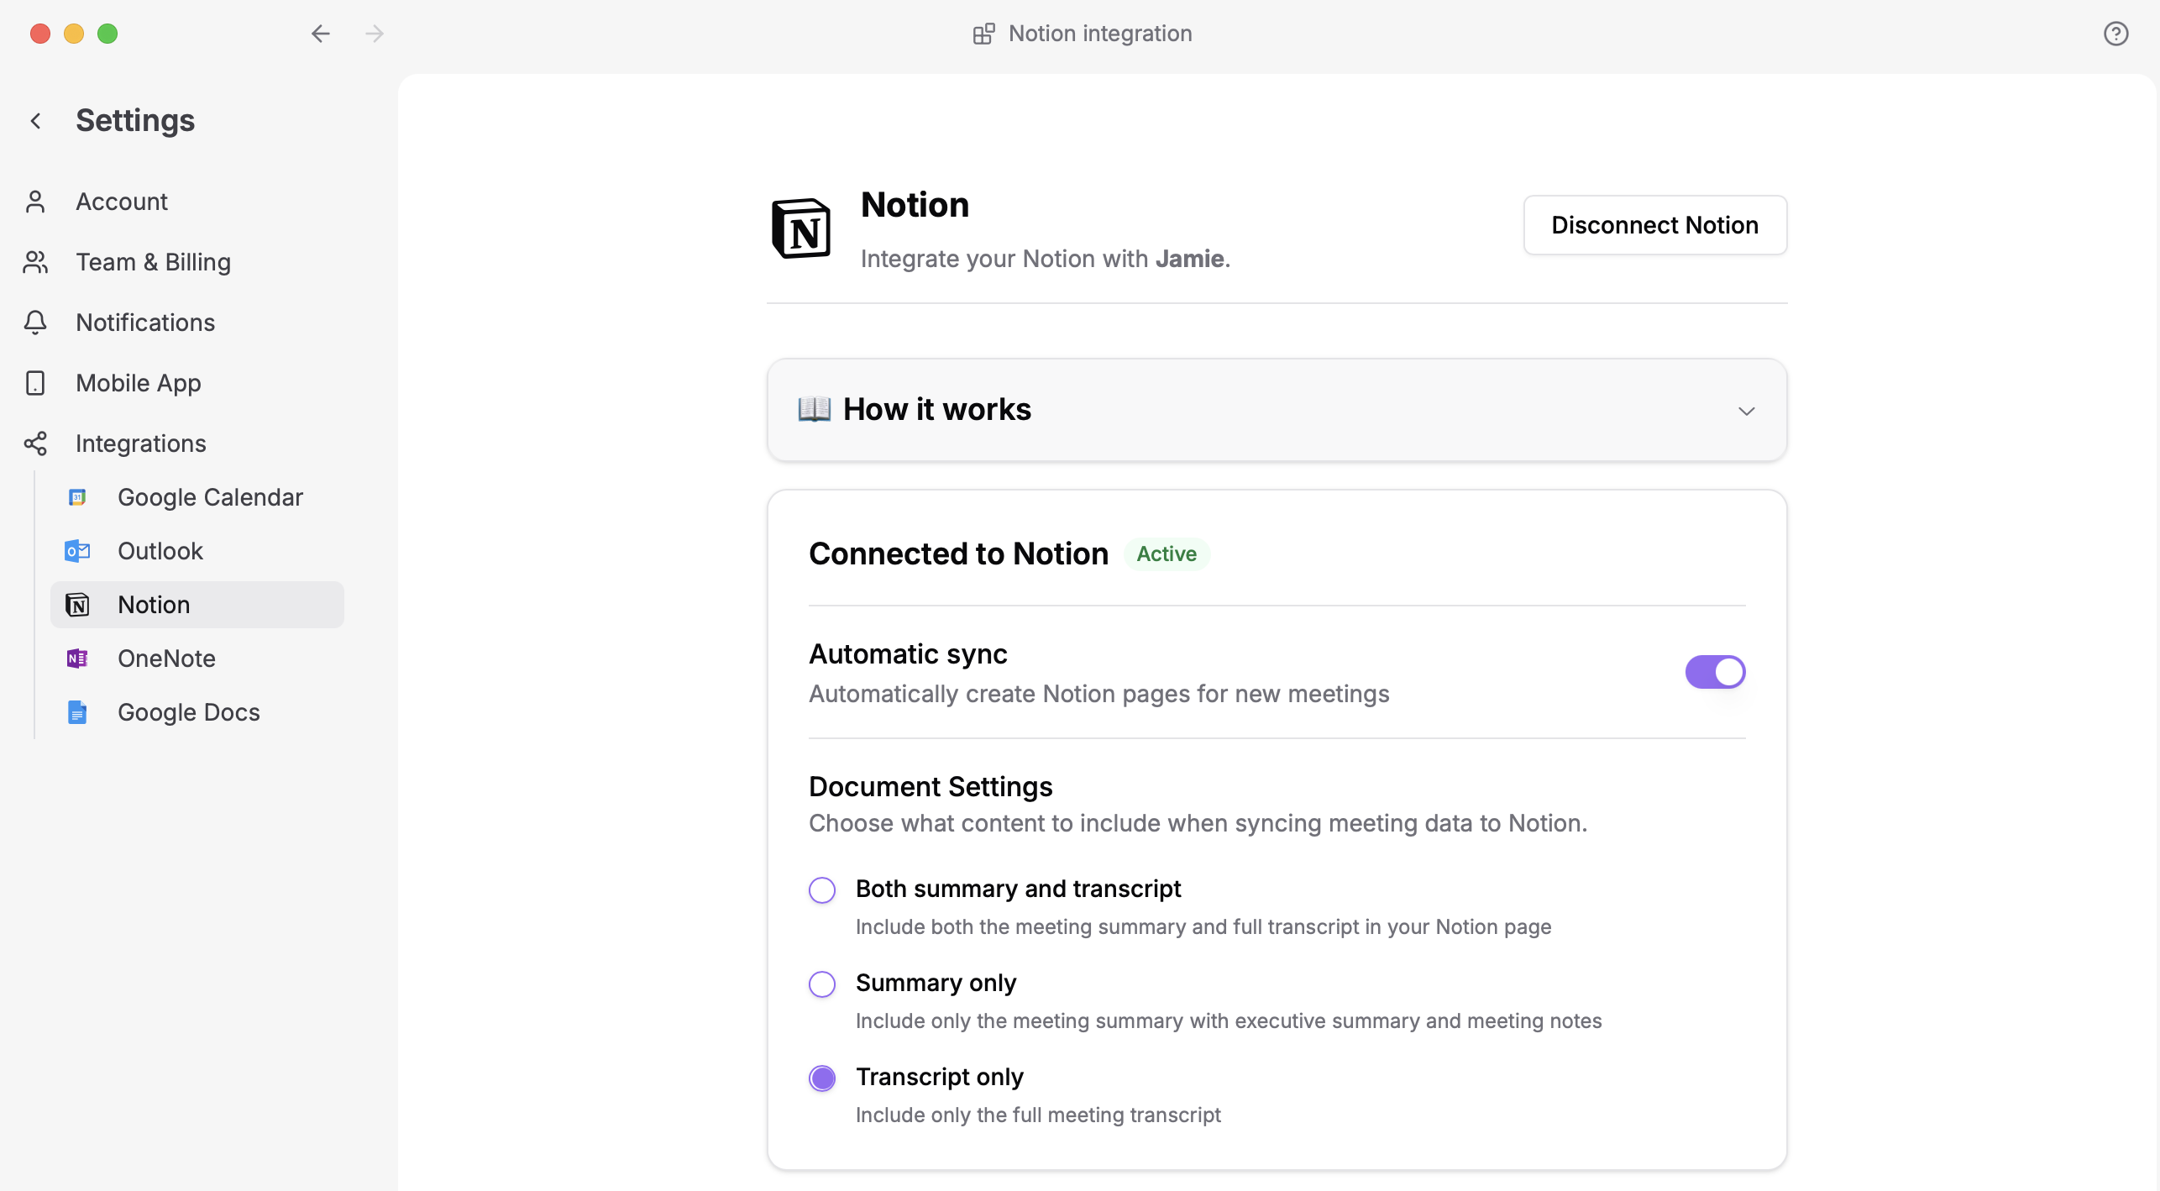Click the back chevron beside Settings
2160x1191 pixels.
click(x=35, y=121)
